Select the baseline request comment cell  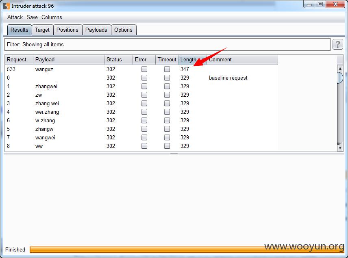point(228,78)
